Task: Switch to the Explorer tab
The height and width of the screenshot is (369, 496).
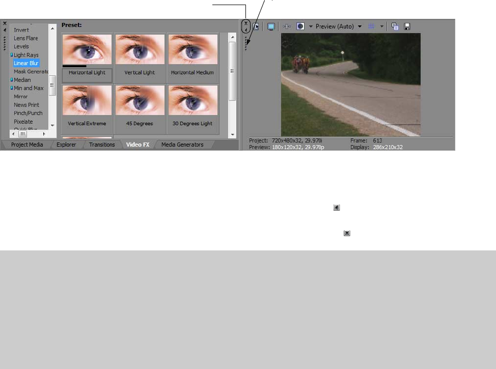Action: [66, 145]
